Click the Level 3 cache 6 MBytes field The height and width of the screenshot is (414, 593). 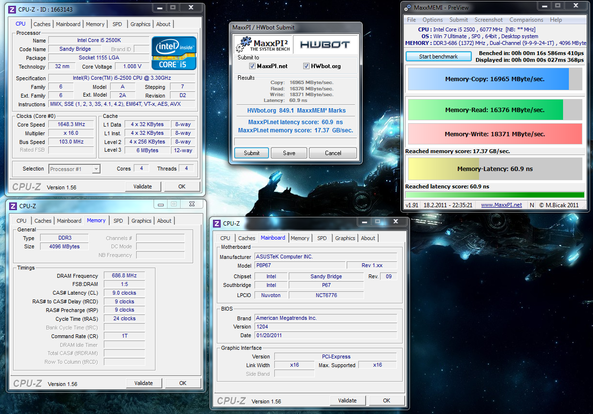(x=146, y=150)
